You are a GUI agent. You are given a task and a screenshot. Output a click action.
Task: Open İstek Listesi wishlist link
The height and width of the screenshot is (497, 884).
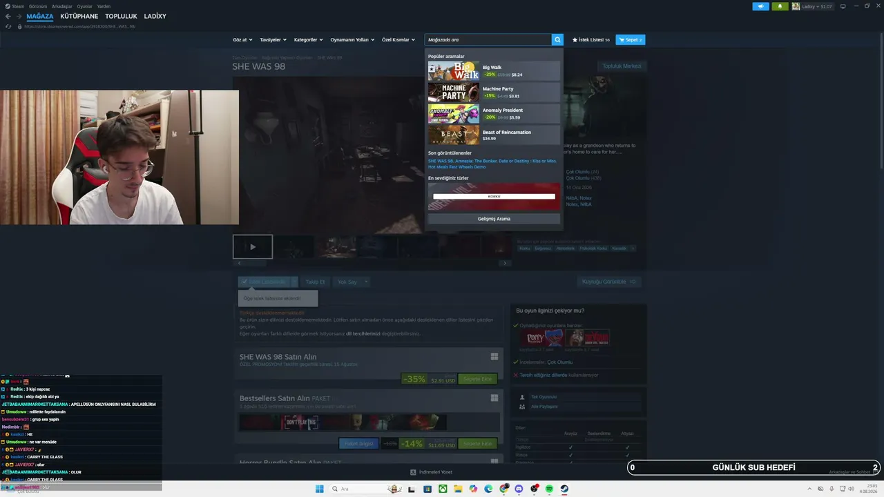click(591, 40)
